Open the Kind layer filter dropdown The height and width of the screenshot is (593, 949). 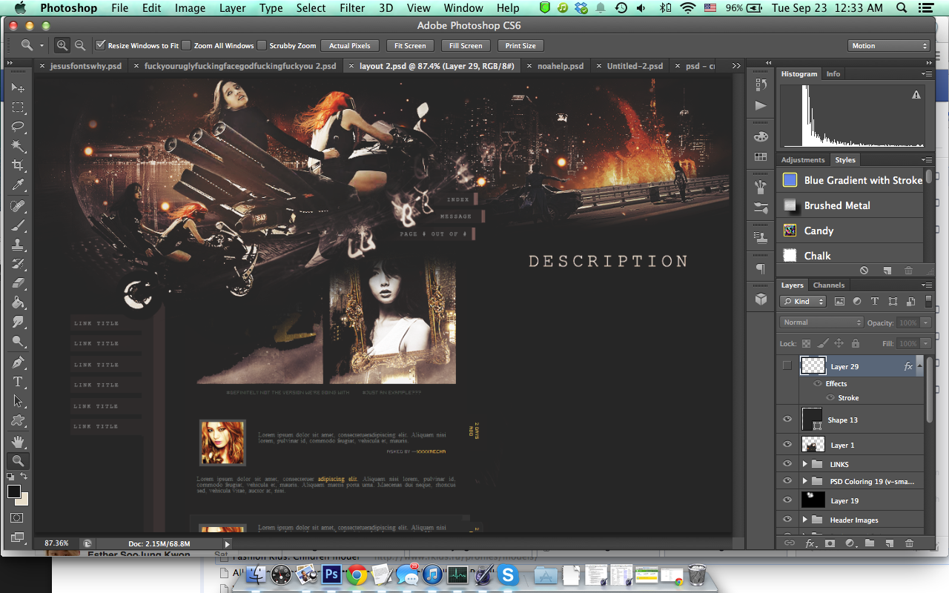click(803, 302)
